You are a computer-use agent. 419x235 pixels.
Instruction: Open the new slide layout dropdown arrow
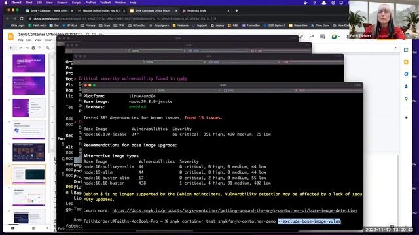(x=16, y=48)
